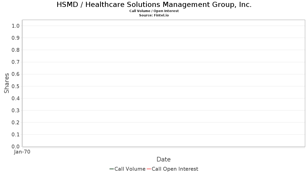Open the Source: Fintel.io link
The width and height of the screenshot is (308, 173).
154,15
